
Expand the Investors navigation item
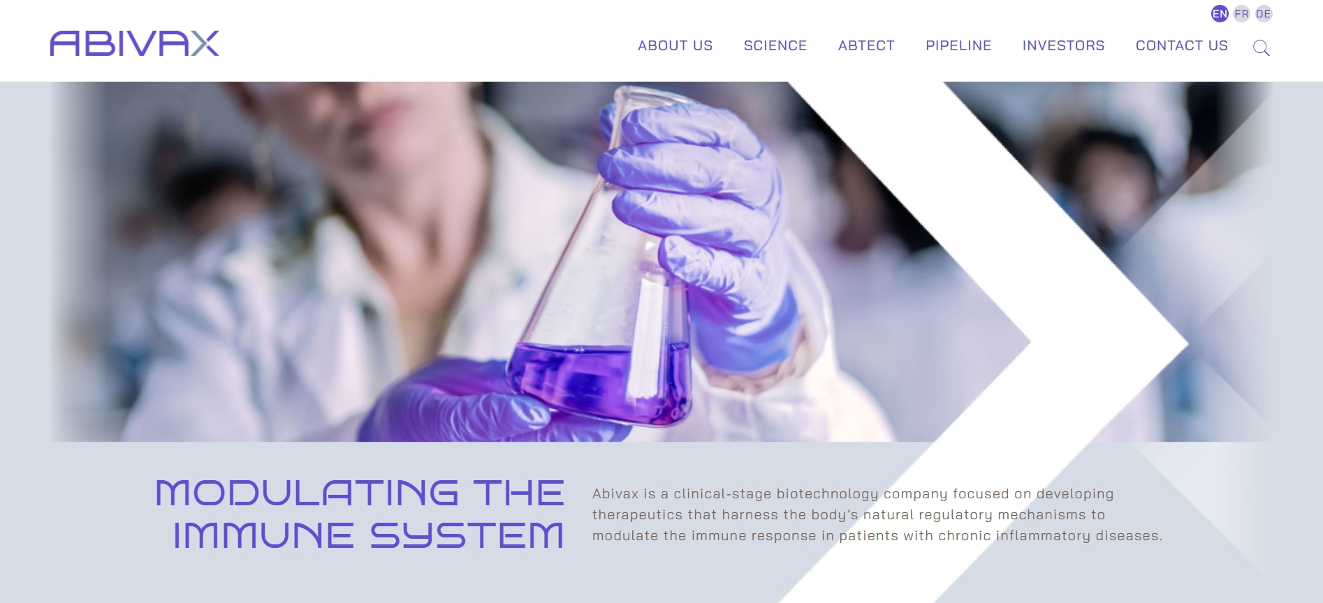click(x=1063, y=46)
